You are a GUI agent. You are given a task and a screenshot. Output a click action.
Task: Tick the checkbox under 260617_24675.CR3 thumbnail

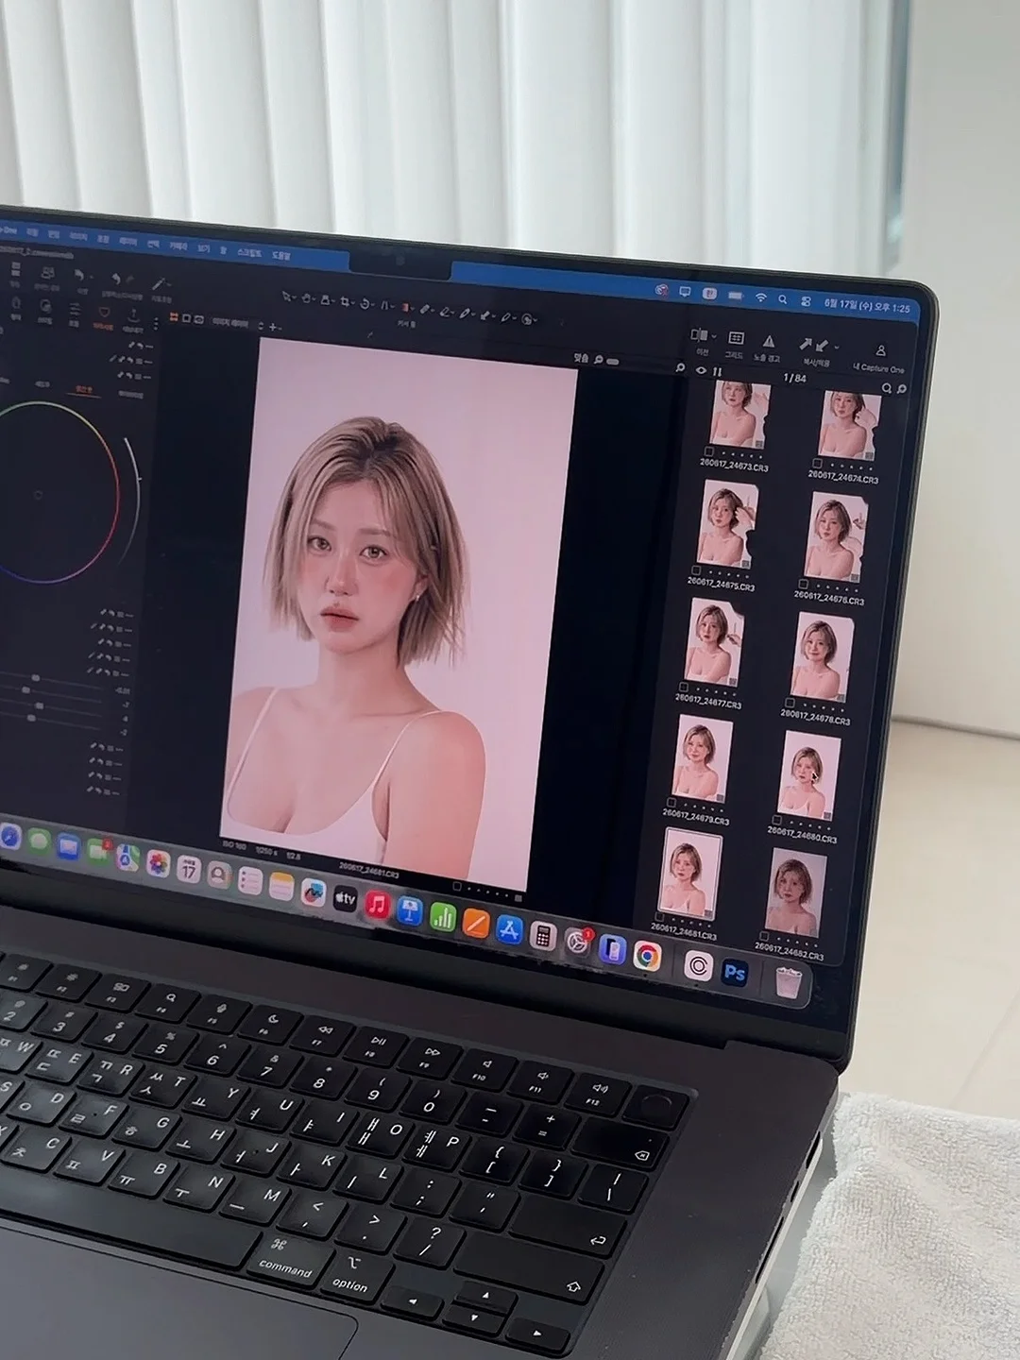(696, 570)
